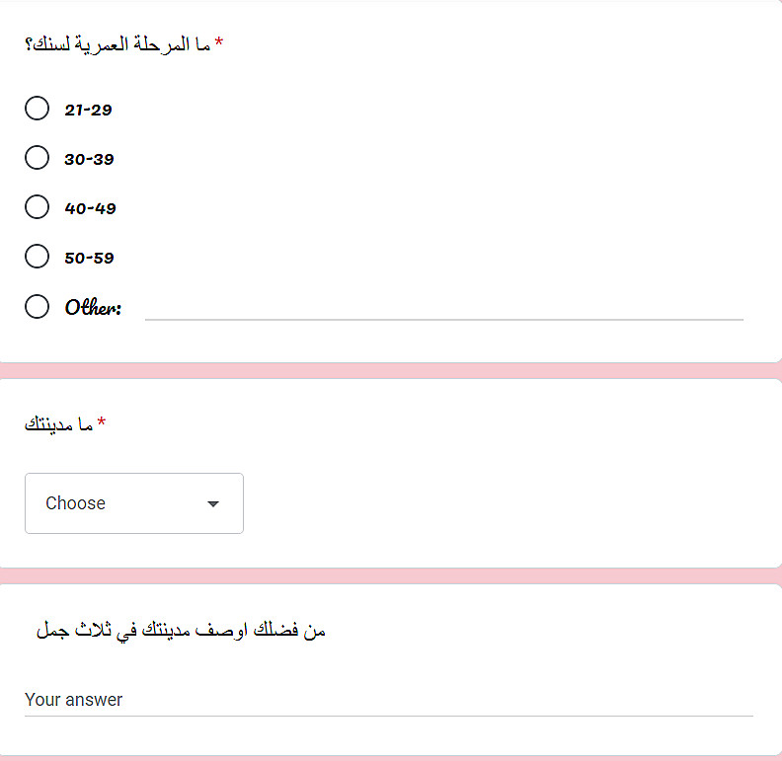Pick the 50-59 radio button circle
This screenshot has width=782, height=761.
pos(37,257)
